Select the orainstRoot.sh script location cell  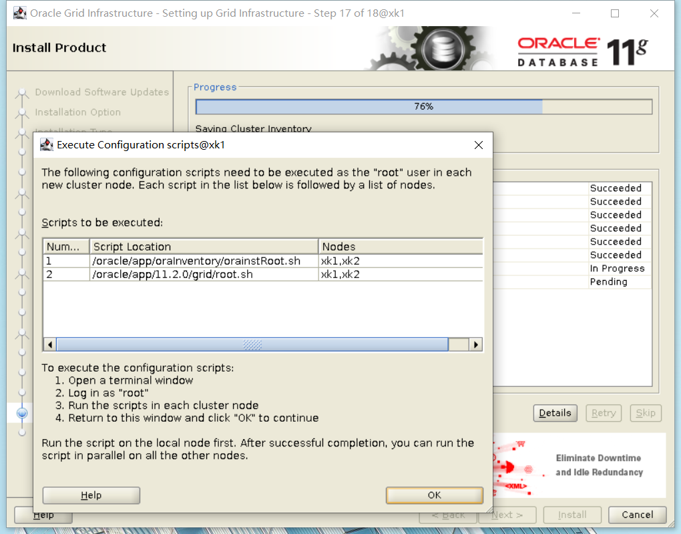tap(204, 261)
